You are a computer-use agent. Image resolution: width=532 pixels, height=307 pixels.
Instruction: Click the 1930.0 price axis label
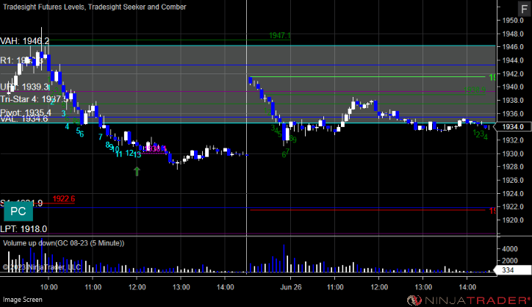click(512, 153)
